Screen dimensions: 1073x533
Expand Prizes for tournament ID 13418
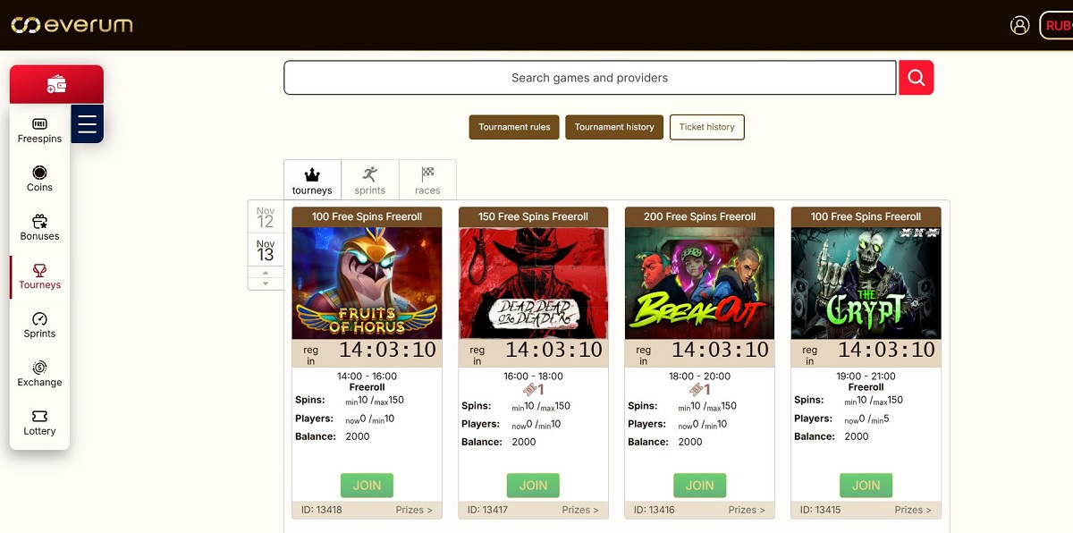click(x=414, y=510)
